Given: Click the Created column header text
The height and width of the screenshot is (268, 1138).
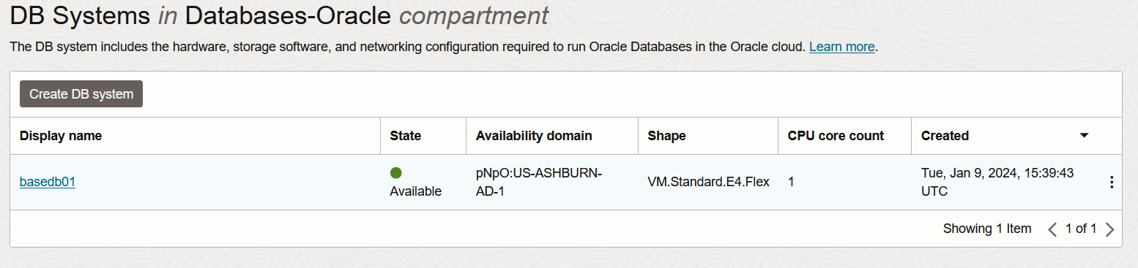Looking at the screenshot, I should click(x=945, y=136).
